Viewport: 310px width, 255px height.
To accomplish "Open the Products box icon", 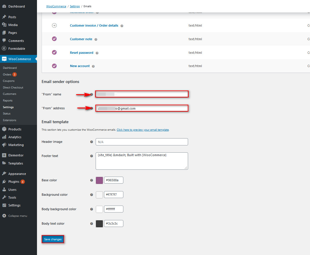I will click(x=4, y=129).
